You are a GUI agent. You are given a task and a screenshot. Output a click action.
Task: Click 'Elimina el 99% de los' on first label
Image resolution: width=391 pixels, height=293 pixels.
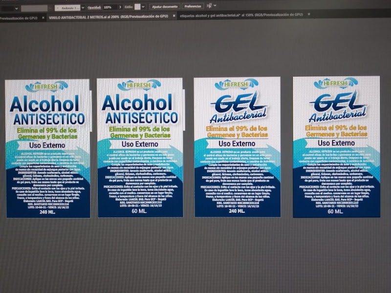click(x=47, y=130)
